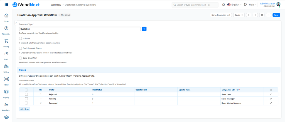Open the Cards view dropdown
This screenshot has width=285, height=122.
(x=239, y=15)
